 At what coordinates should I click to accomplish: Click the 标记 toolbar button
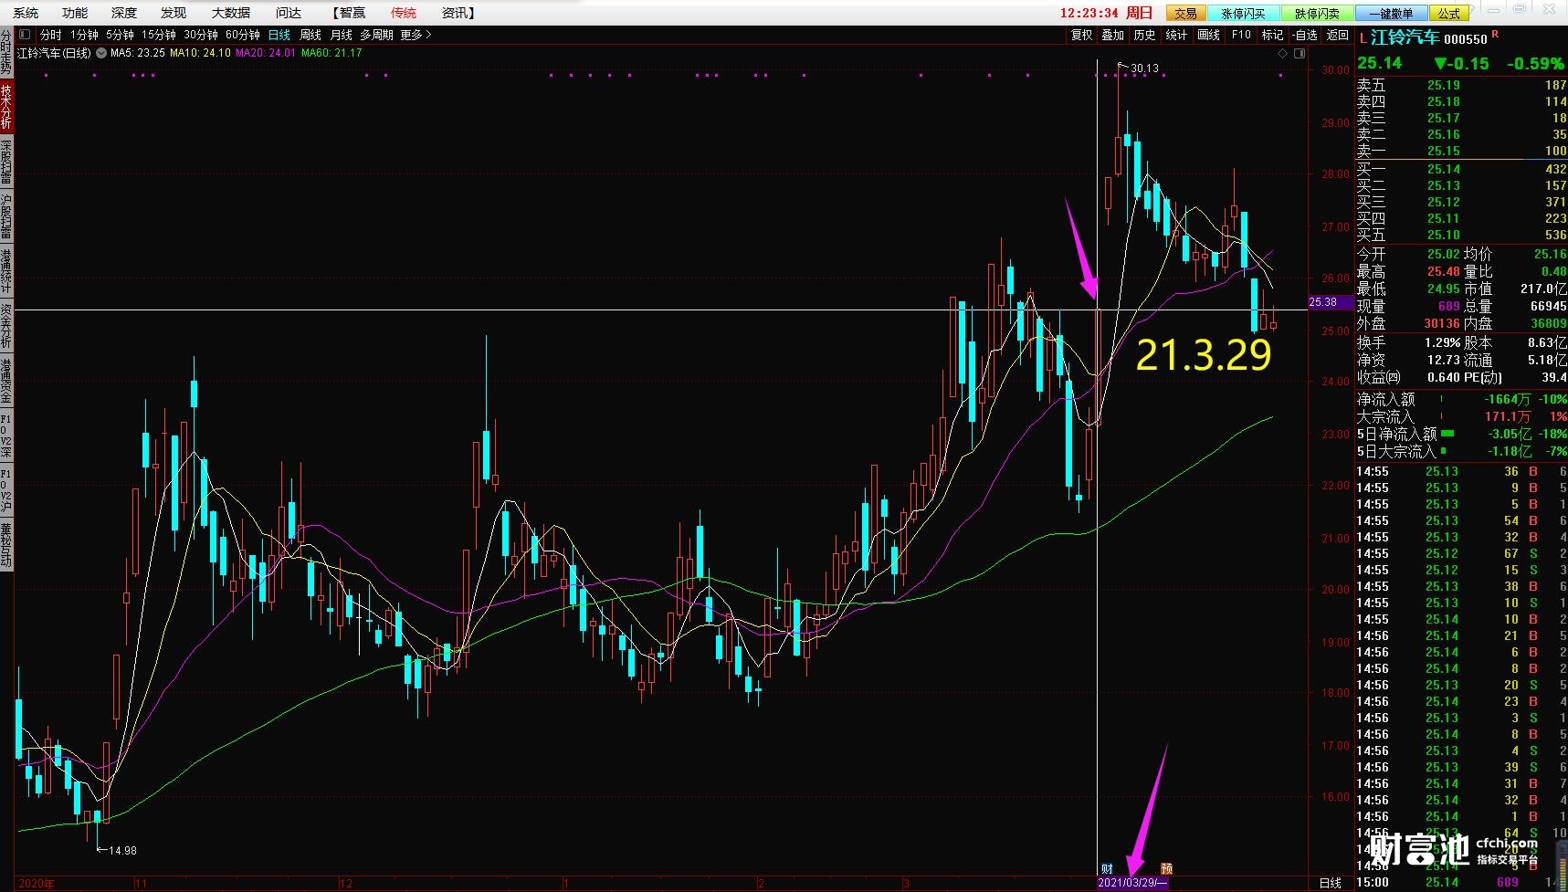1272,35
